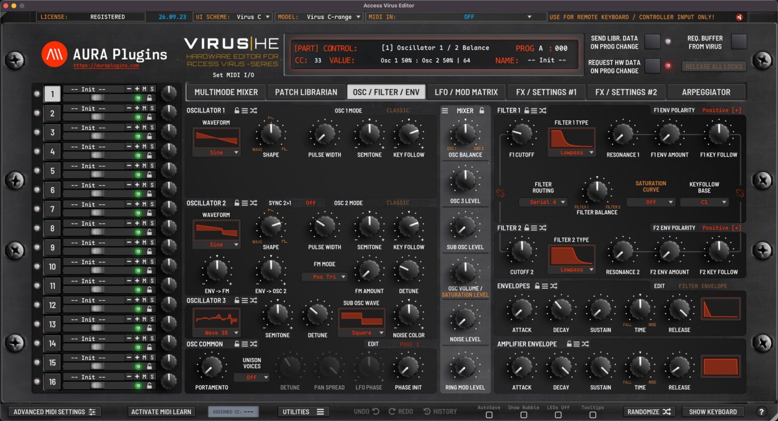Open Oscillator 1 waveform Sine dropdown
Image resolution: width=778 pixels, height=421 pixels.
point(216,153)
